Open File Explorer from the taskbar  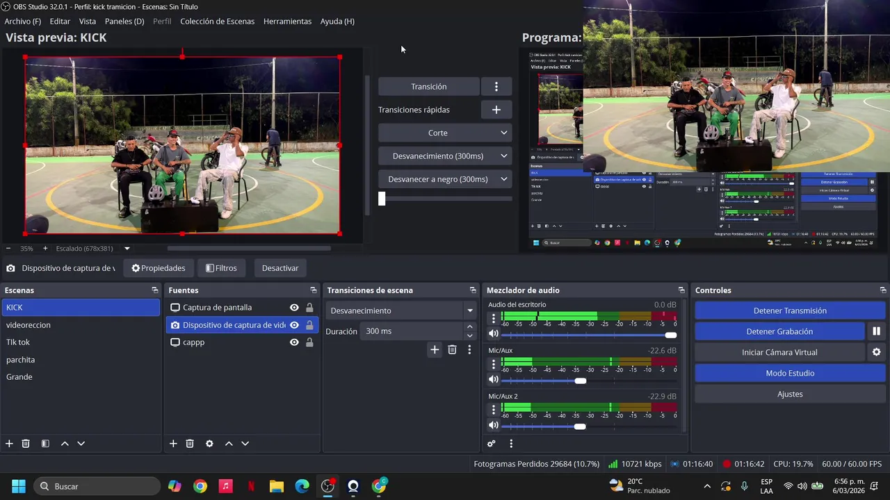point(277,486)
